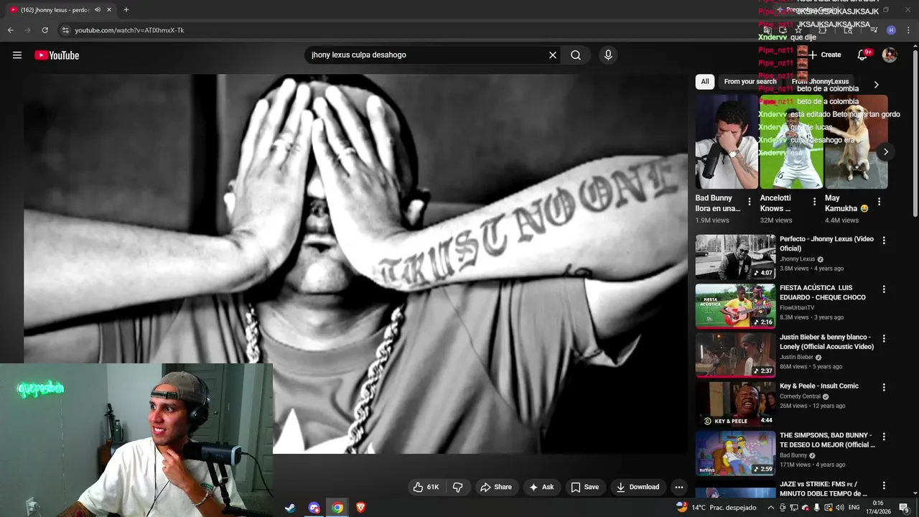Open options for Fiesta Acústica video
This screenshot has height=517, width=919.
[884, 289]
